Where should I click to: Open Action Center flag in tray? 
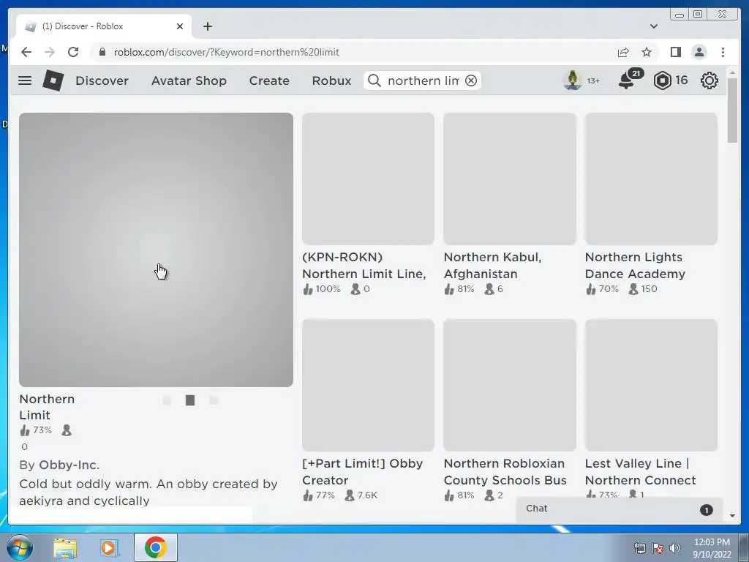click(x=658, y=547)
